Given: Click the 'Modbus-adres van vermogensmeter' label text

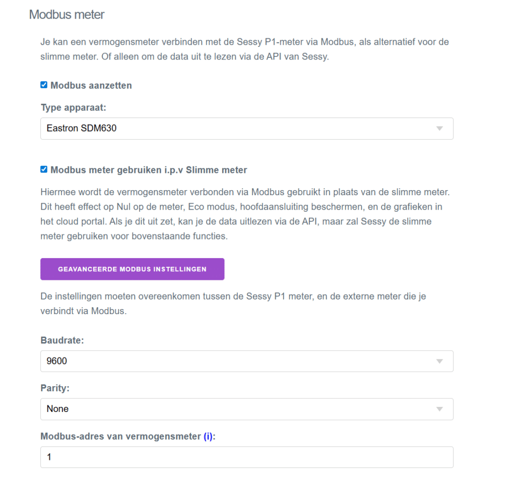Looking at the screenshot, I should [120, 437].
